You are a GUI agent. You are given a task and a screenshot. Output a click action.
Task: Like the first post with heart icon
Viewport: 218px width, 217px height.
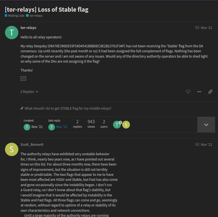click(188, 92)
